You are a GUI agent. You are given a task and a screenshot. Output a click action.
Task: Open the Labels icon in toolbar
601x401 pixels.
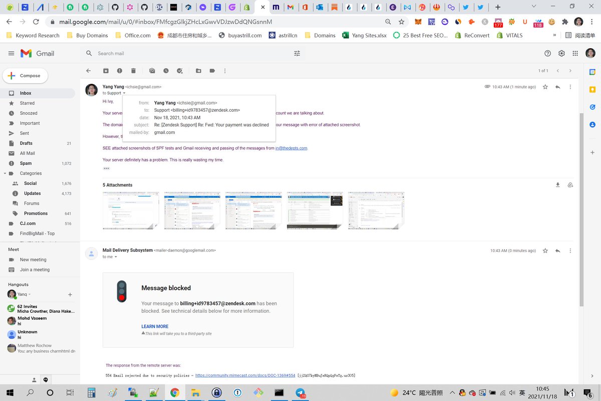coord(212,71)
